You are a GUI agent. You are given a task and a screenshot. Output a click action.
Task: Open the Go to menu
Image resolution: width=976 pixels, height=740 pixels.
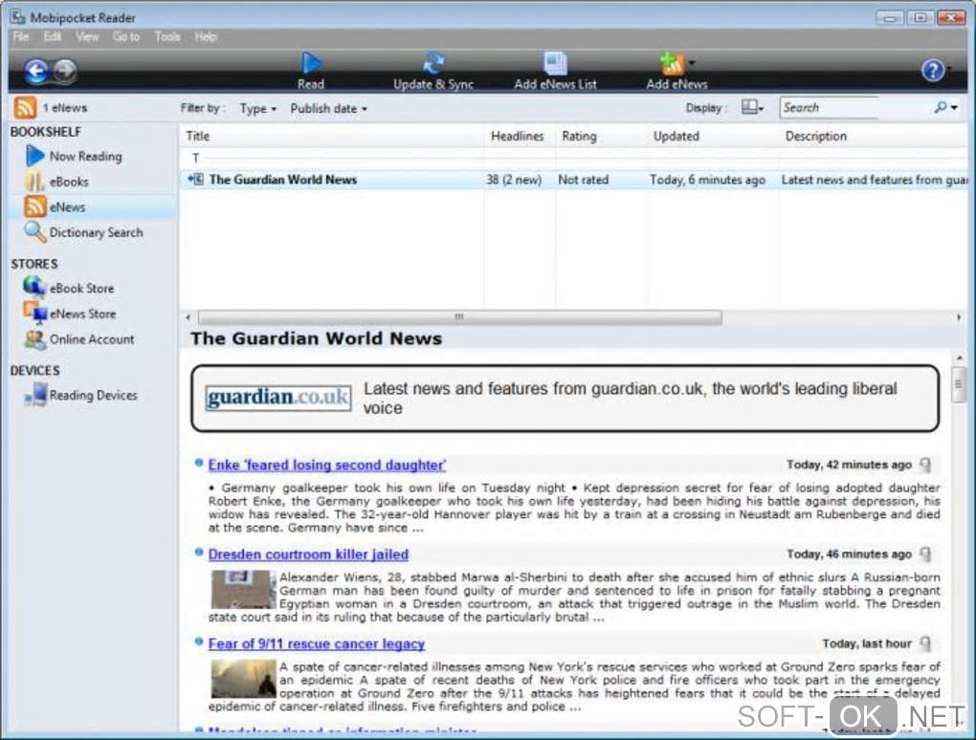click(x=125, y=36)
